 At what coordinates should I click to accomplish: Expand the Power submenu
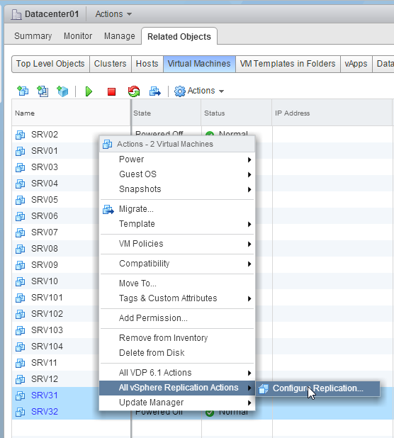177,159
